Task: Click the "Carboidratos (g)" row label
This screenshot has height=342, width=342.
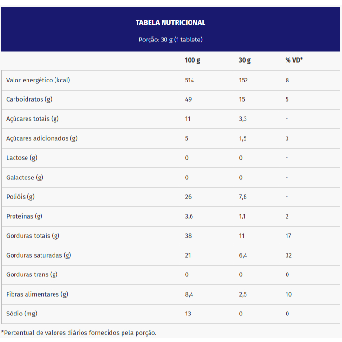Action: click(29, 99)
